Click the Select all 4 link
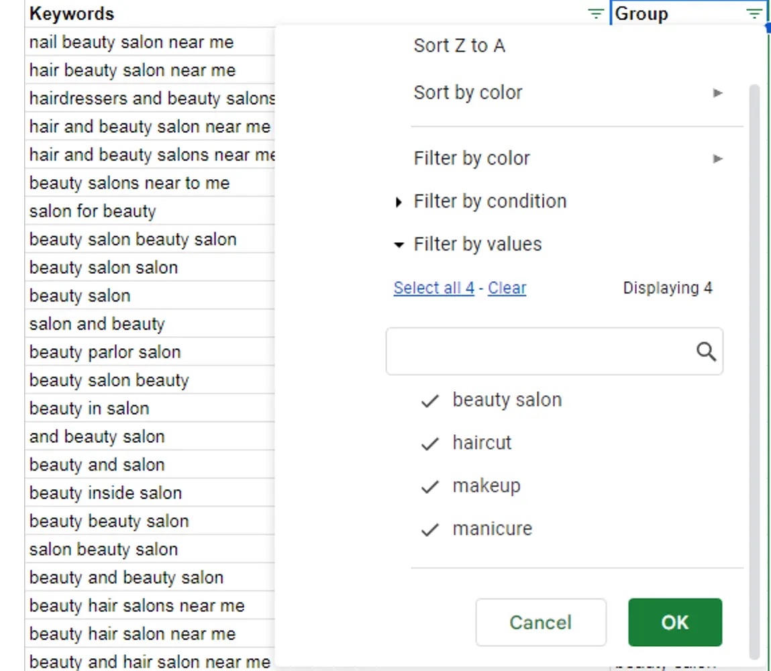 point(433,288)
